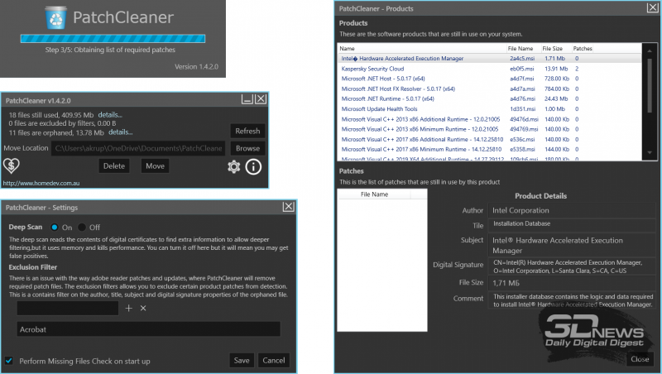Turn Deep Scan On
The width and height of the screenshot is (662, 374).
55,227
